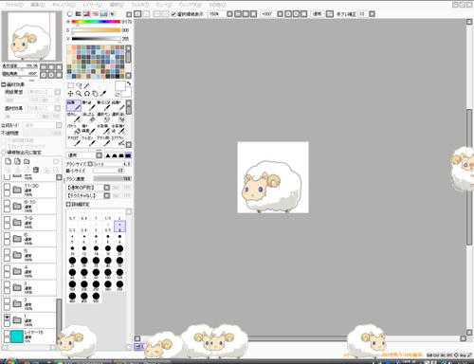Select the Magnifier zoom tool
The image size is (474, 364).
(79, 94)
